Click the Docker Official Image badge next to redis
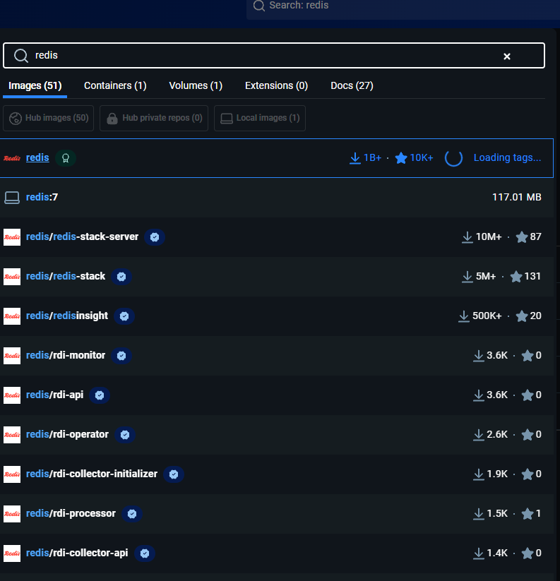 [x=66, y=158]
